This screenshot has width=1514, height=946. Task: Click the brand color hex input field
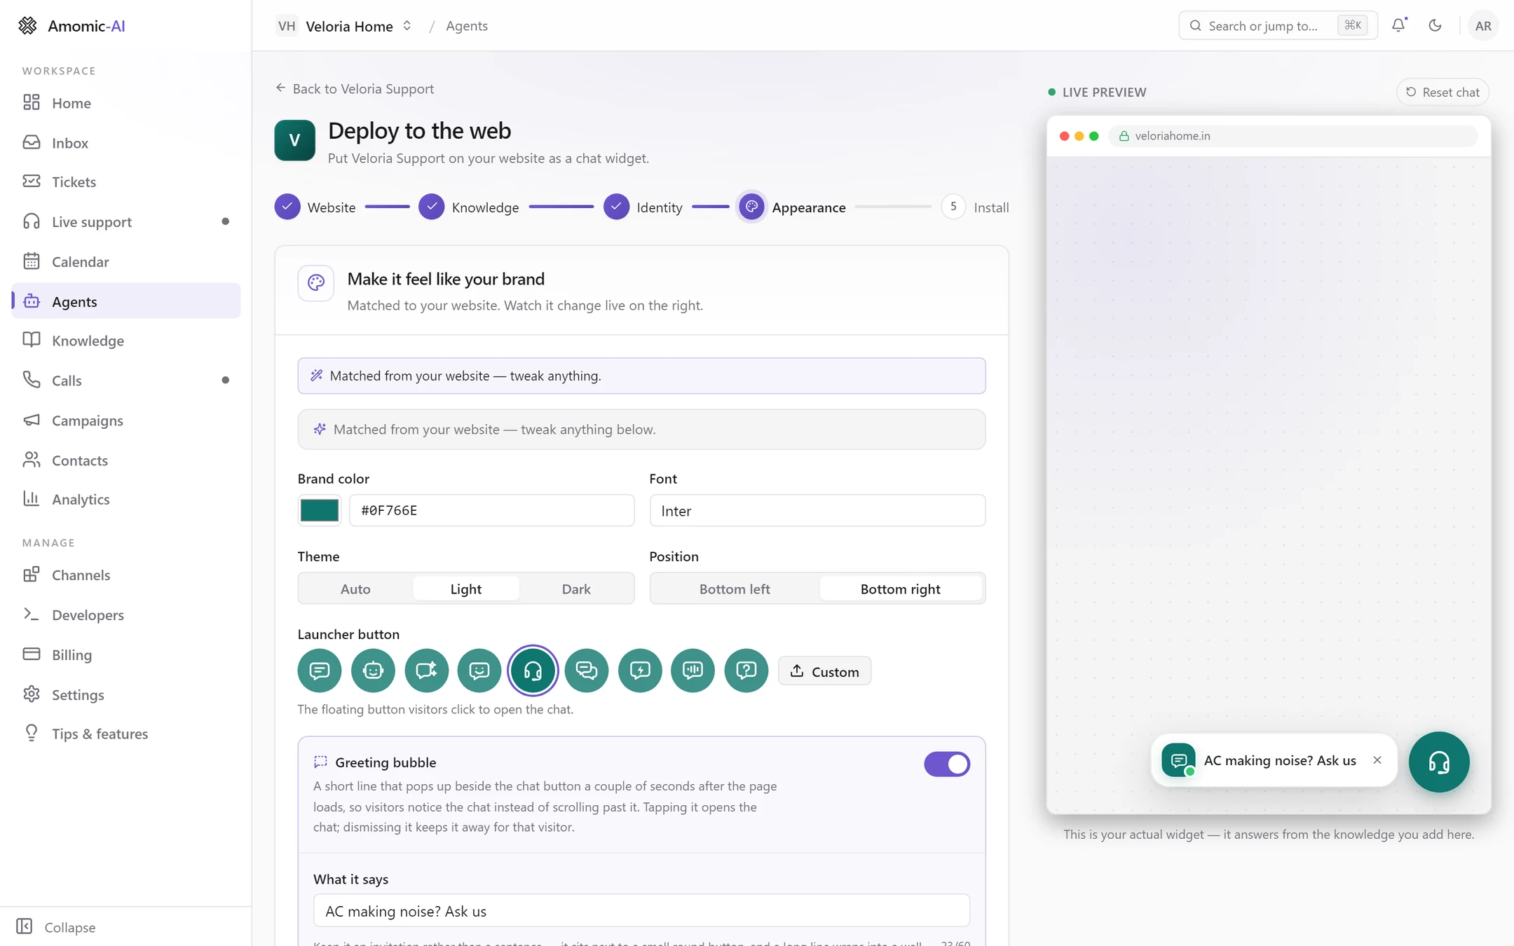point(492,510)
